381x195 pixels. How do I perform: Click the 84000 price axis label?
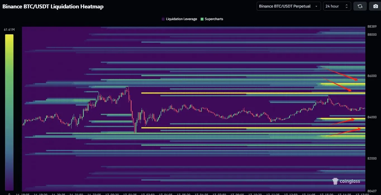(372, 117)
